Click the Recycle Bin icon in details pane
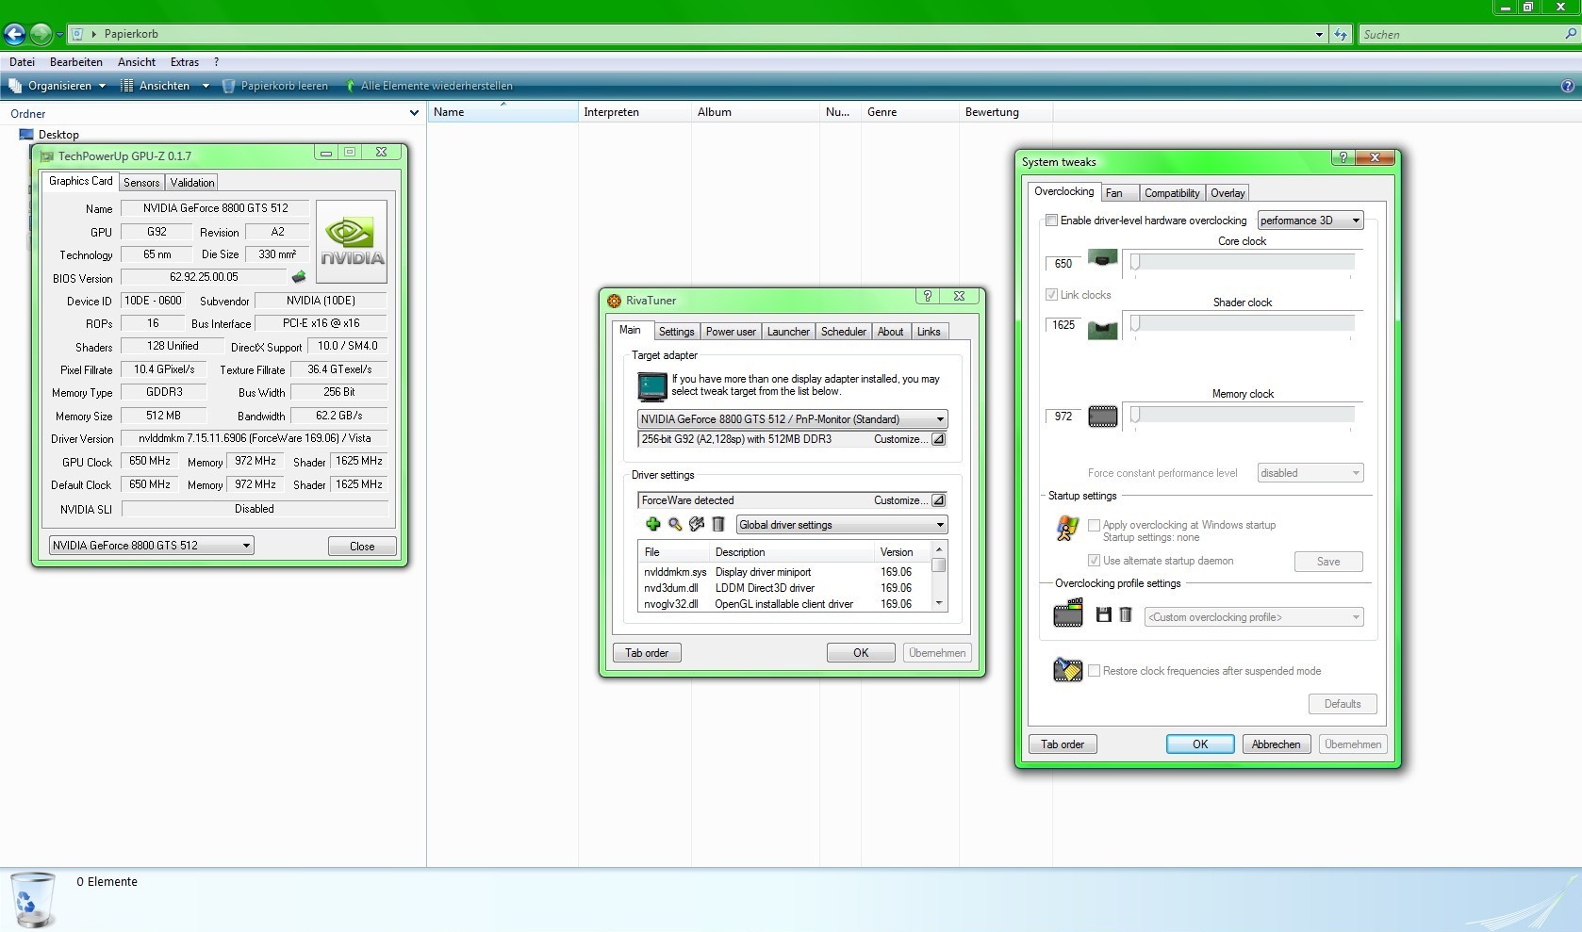The height and width of the screenshot is (932, 1582). [32, 900]
